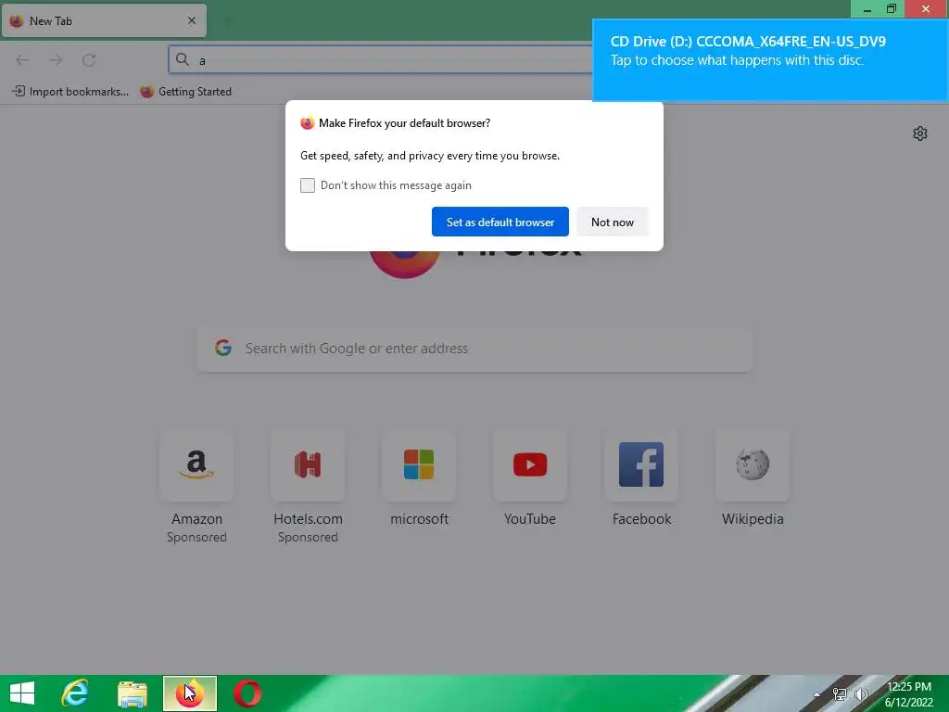
Task: Check Don't show this message again
Action: [x=308, y=185]
